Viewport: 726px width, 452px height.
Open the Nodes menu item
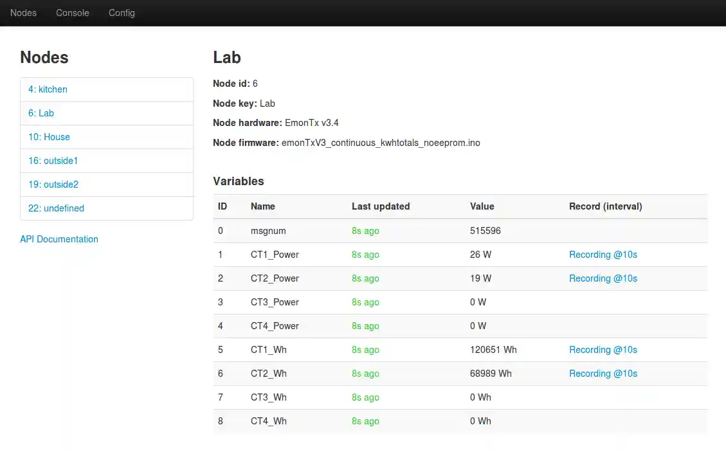pyautogui.click(x=23, y=13)
